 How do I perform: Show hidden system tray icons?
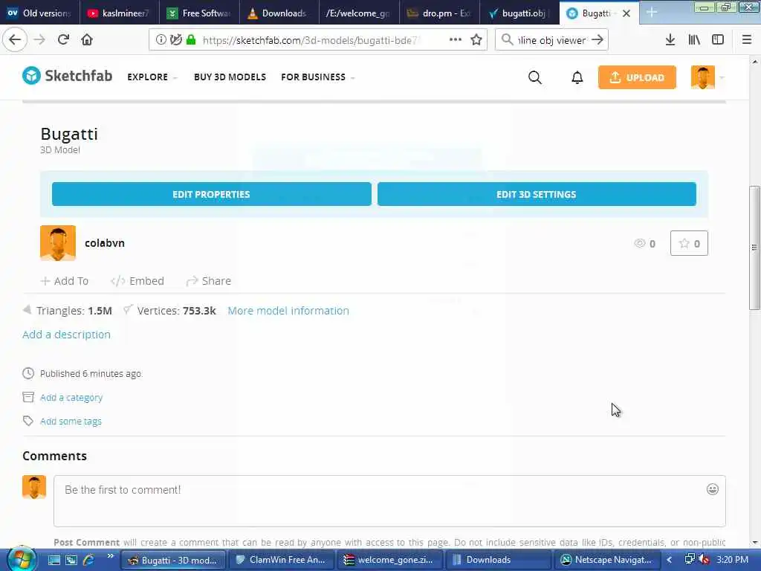[x=670, y=560]
